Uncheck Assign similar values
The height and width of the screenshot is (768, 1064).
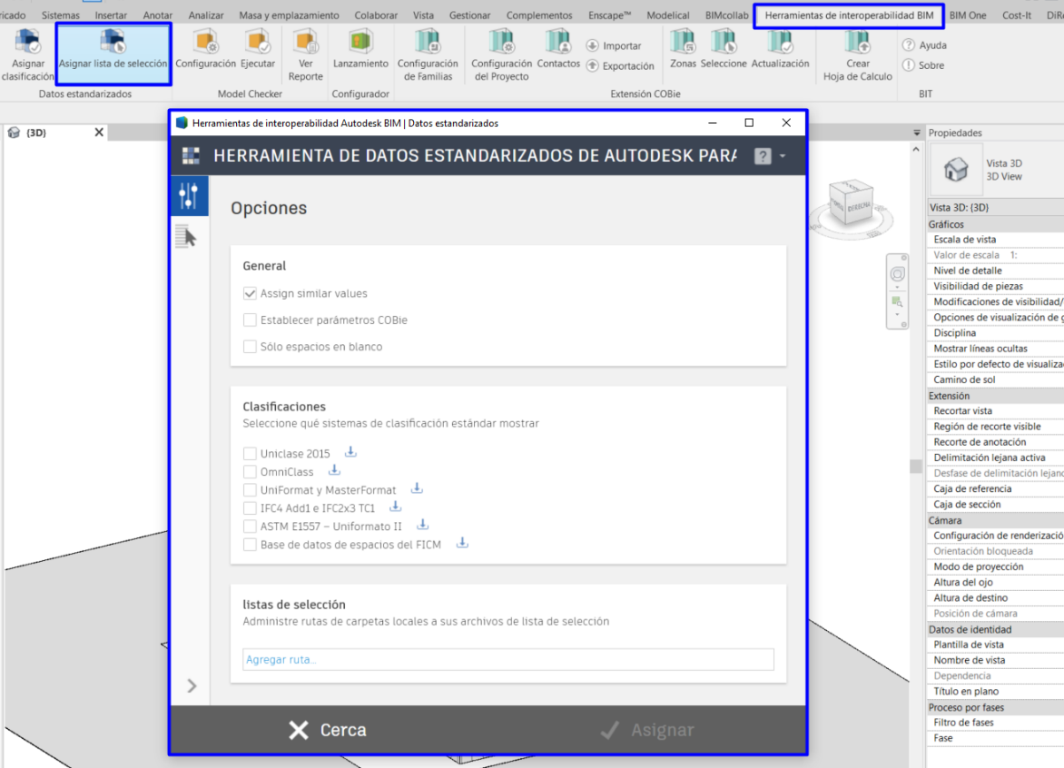[250, 293]
